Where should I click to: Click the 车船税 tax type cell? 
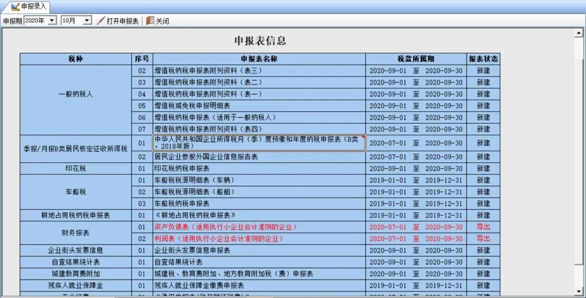pos(75,192)
